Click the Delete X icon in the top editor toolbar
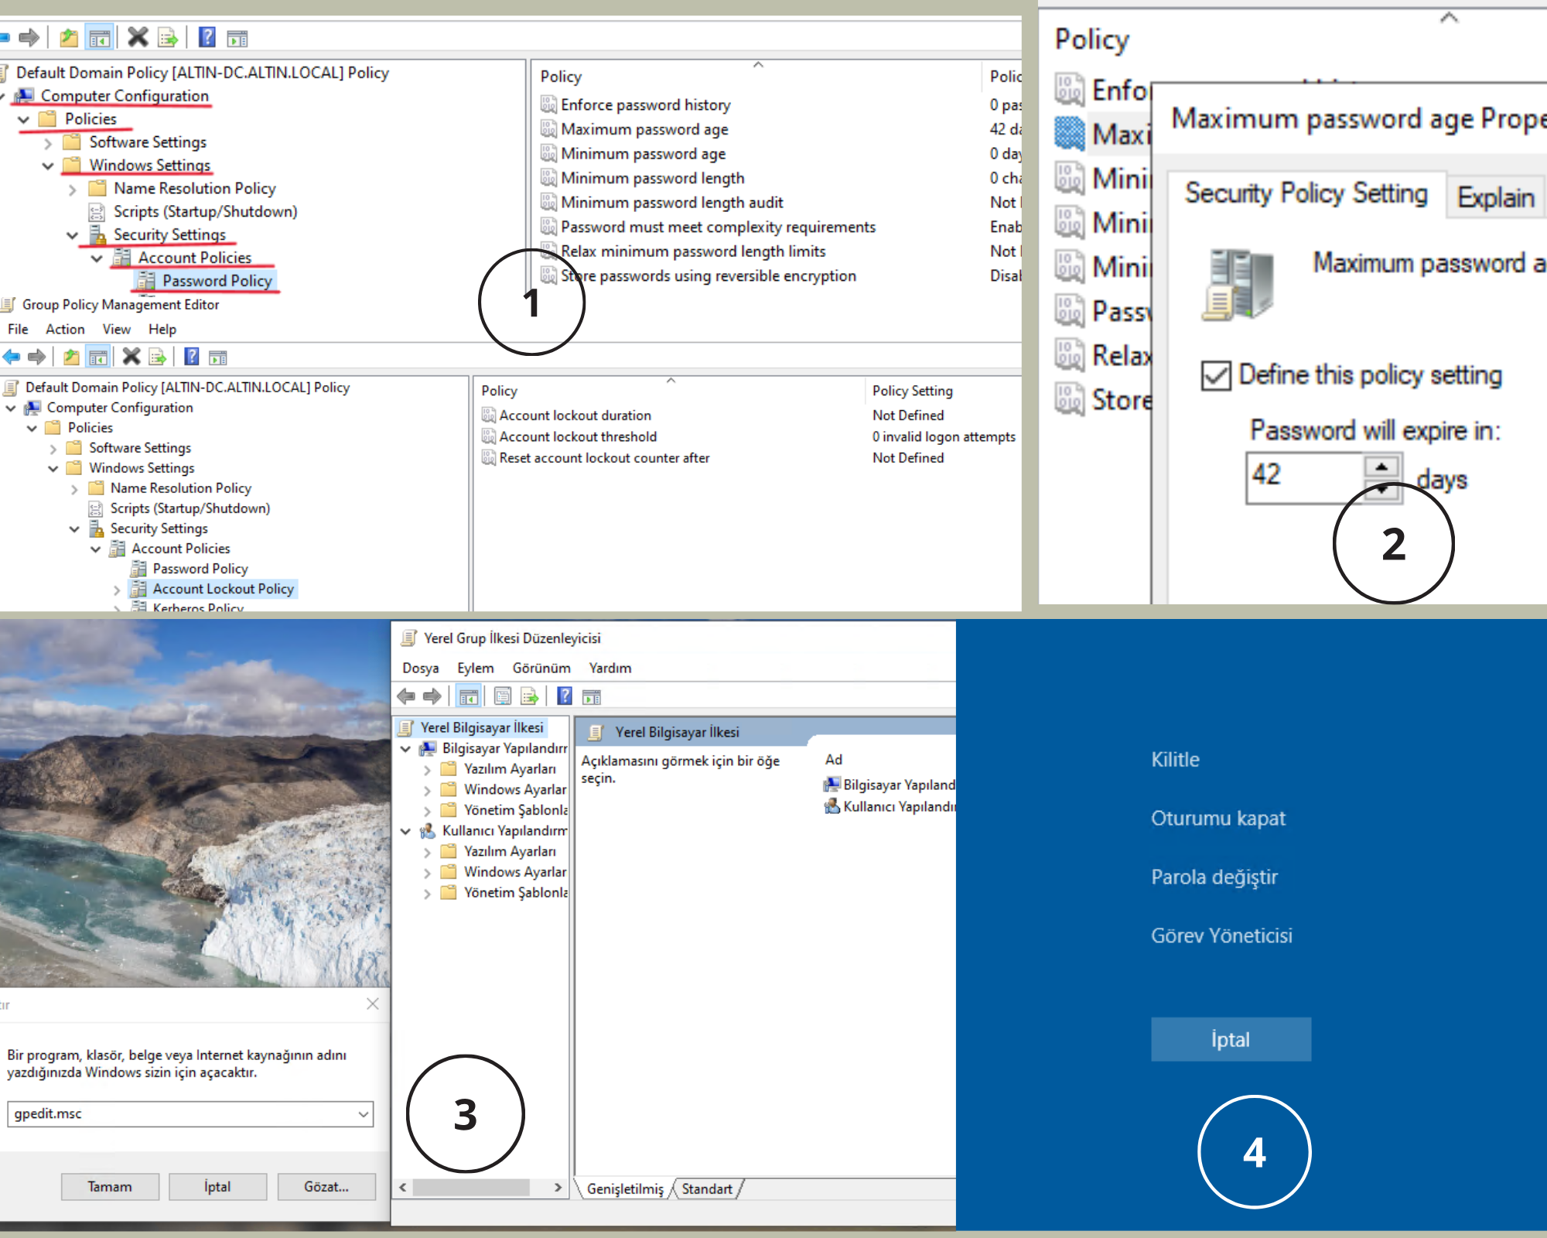 [138, 37]
